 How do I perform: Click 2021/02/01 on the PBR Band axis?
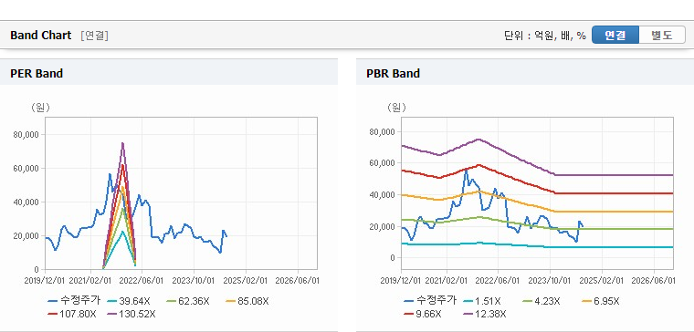click(447, 281)
